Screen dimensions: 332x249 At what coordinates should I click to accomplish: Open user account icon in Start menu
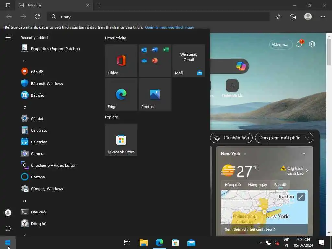(x=8, y=213)
